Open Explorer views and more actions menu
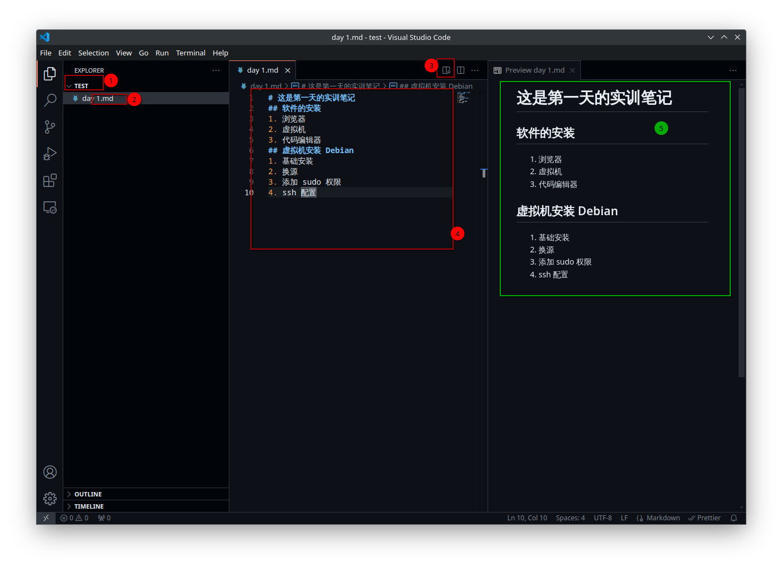The height and width of the screenshot is (568, 783). tap(216, 70)
